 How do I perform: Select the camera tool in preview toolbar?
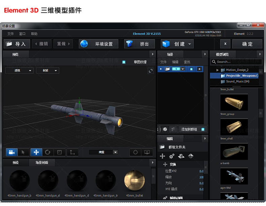(x=12, y=152)
